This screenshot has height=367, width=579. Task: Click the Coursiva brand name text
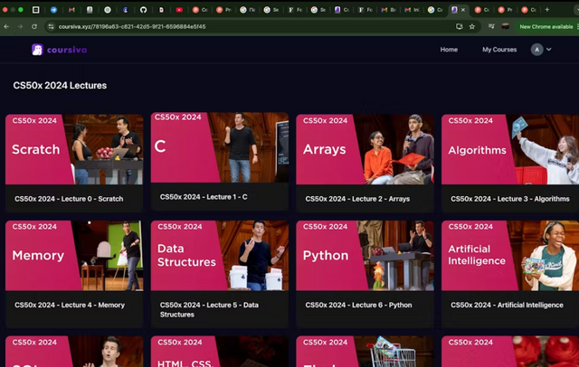coord(67,50)
